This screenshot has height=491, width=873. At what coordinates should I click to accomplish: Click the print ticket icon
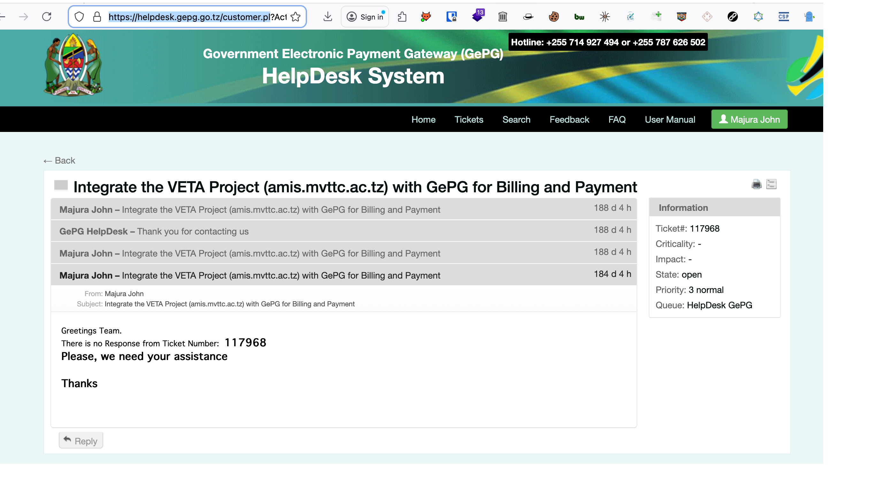756,184
